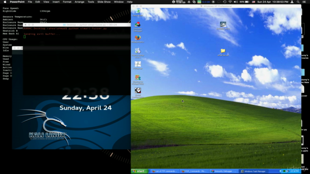
Task: Open the Recycle Bin desktop icon
Action: coord(138,12)
